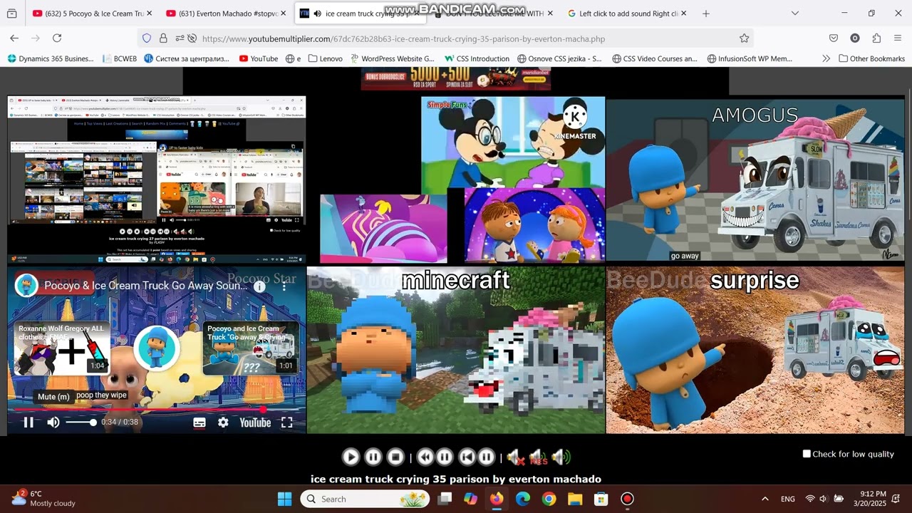Open the Other Bookmarks folder
Viewport: 912px width, 513px height.
[871, 58]
